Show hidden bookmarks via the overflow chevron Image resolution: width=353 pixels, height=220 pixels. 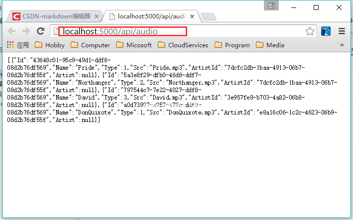pyautogui.click(x=342, y=45)
